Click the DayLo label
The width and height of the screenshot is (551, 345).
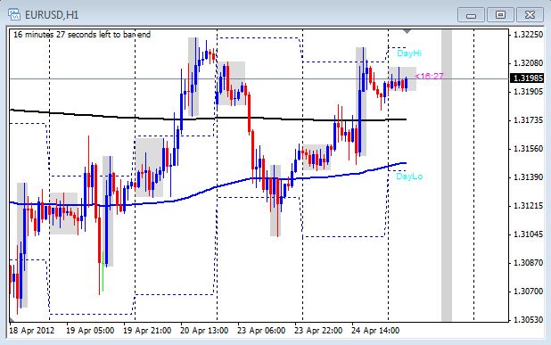pos(409,177)
